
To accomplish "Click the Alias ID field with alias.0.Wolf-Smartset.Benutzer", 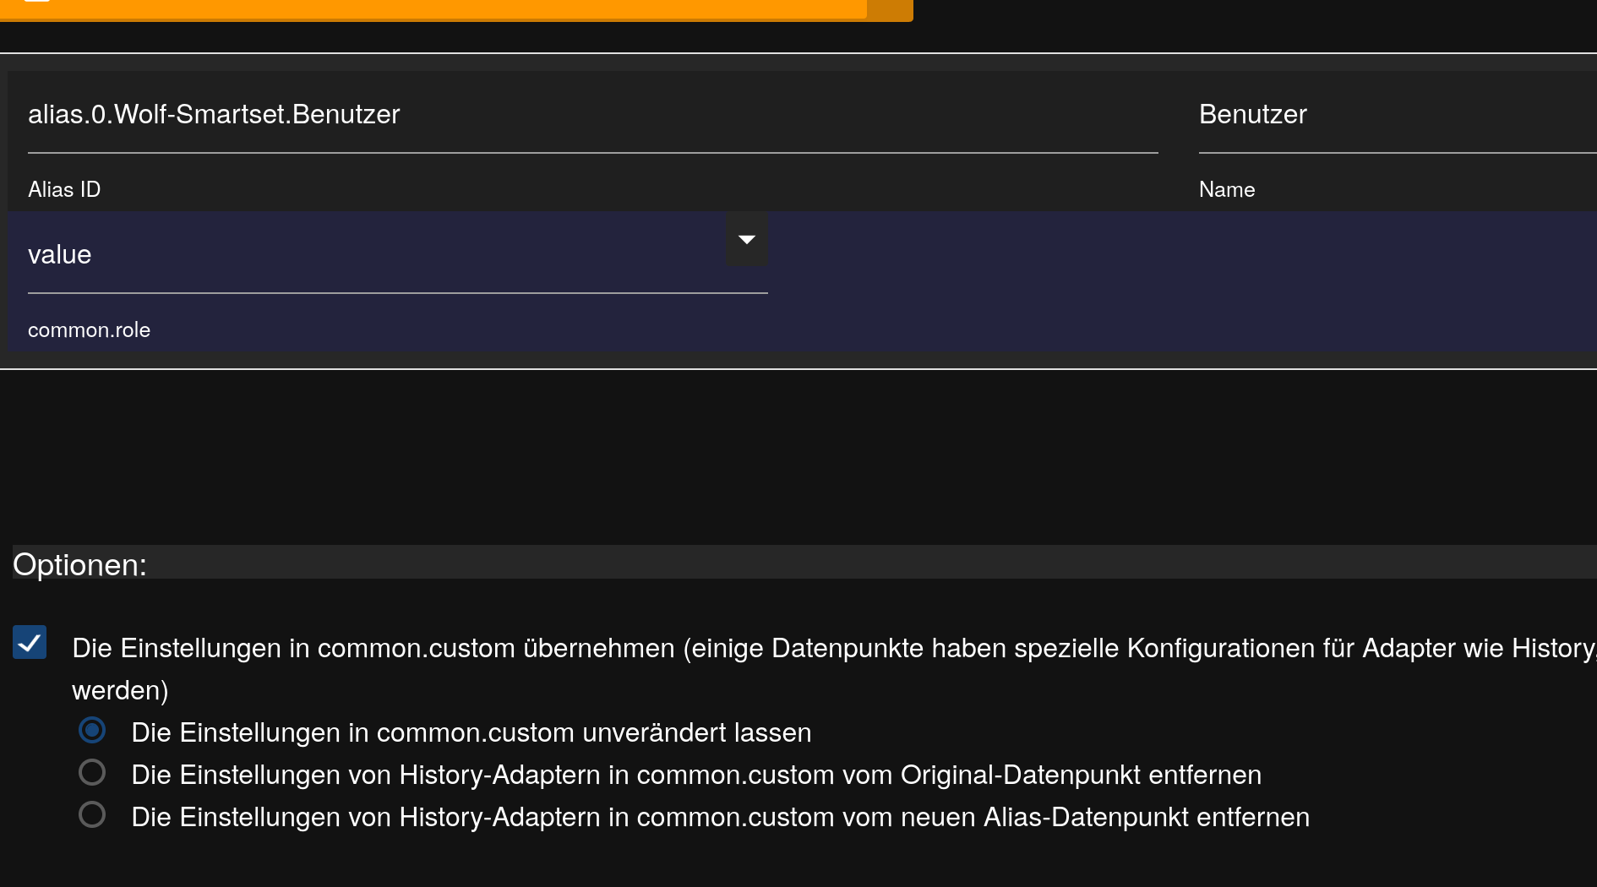I will [x=591, y=114].
